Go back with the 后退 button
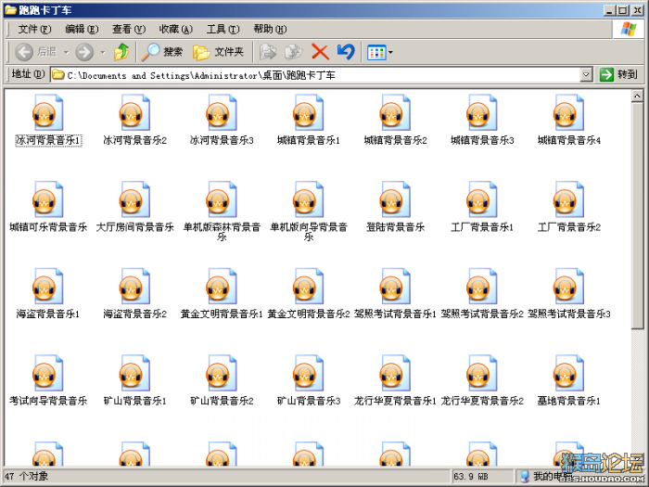The height and width of the screenshot is (487, 649). tap(35, 52)
